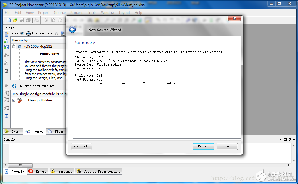This screenshot has width=298, height=184.
Task: Open the Layout menu
Action: [x=124, y=13]
